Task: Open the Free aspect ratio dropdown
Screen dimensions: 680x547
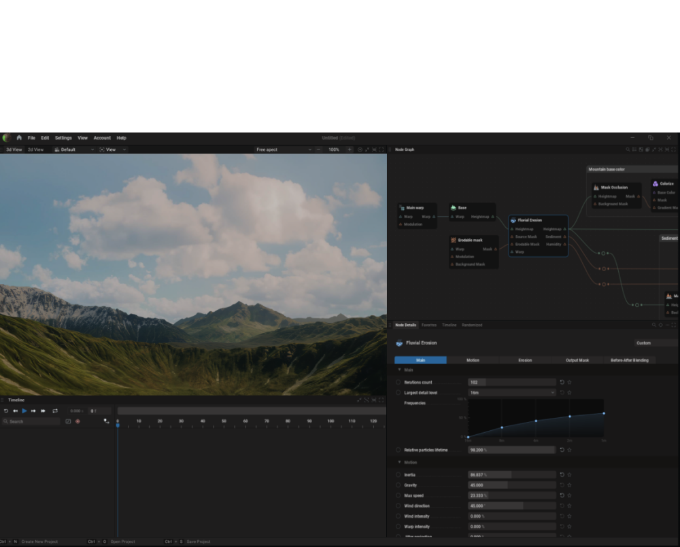Action: pos(284,149)
